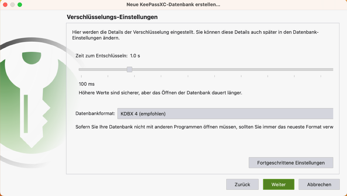Viewport: 347px width, 196px height.
Task: Click the decryption time slider handle
Action: pos(130,69)
